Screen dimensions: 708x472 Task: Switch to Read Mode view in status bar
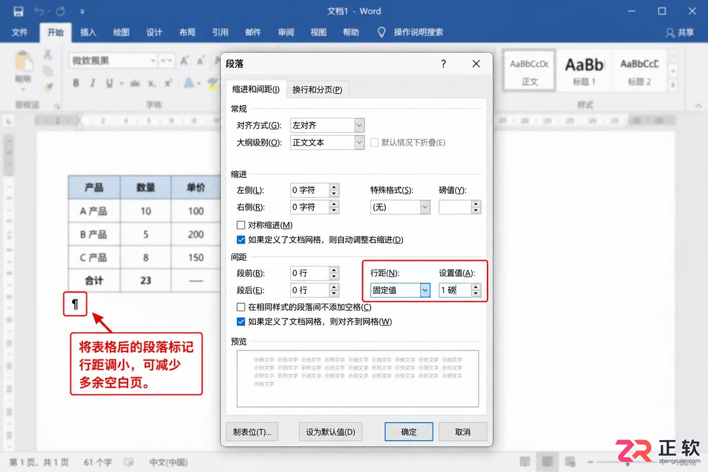(x=525, y=462)
